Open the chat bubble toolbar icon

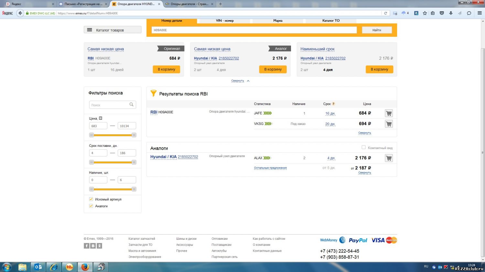[x=469, y=13]
